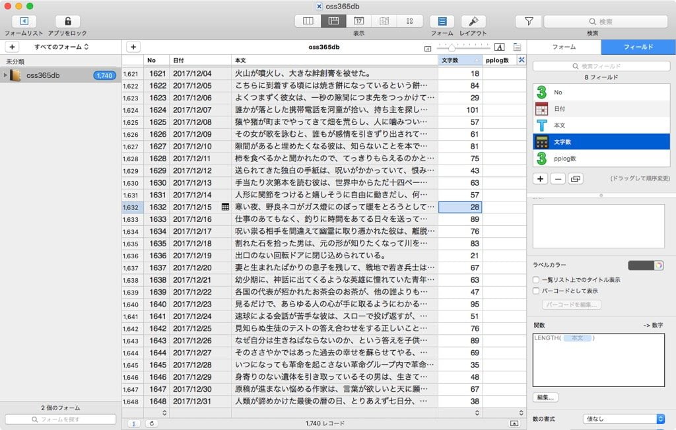This screenshot has width=676, height=430.
Task: Select the selected cell with value 28
Action: [460, 207]
